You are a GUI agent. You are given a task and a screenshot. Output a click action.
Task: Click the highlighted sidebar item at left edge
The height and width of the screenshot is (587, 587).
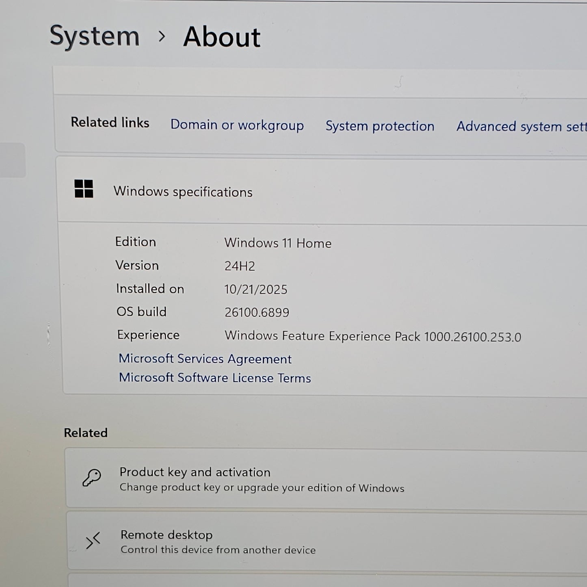[12, 160]
